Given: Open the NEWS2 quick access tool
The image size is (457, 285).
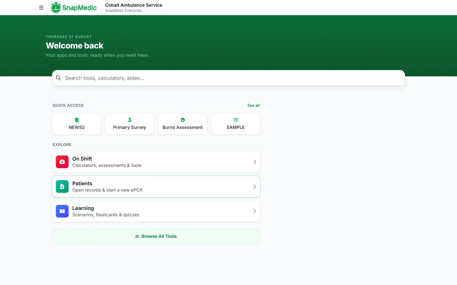Looking at the screenshot, I should coord(77,124).
